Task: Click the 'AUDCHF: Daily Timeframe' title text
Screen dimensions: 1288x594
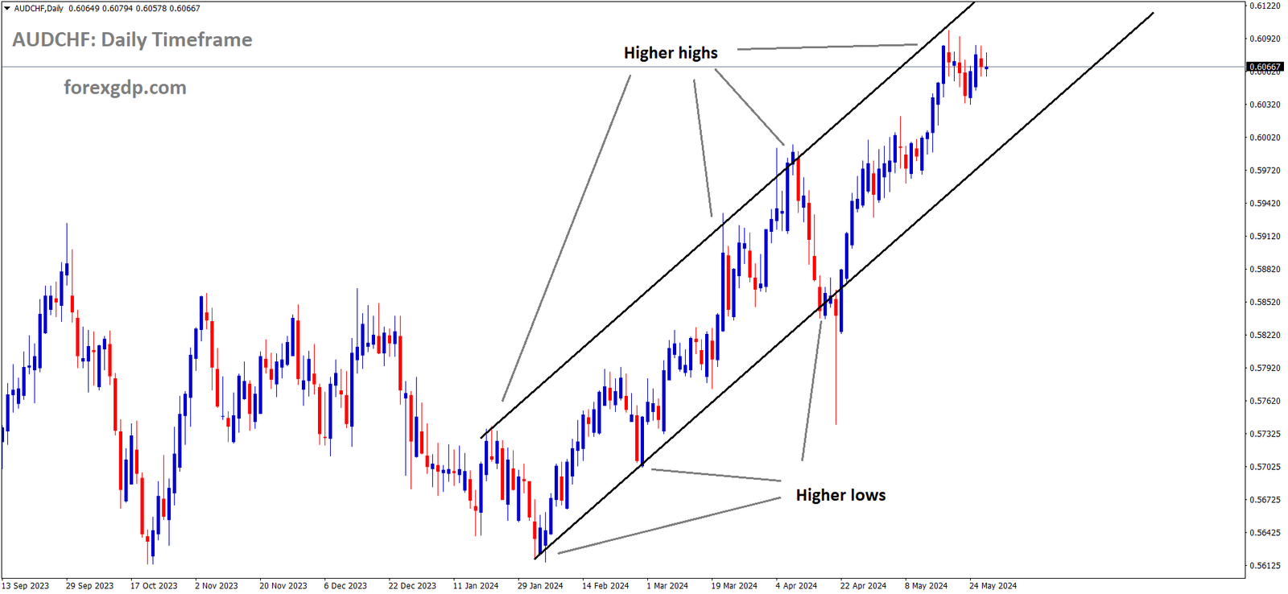Action: pyautogui.click(x=132, y=39)
